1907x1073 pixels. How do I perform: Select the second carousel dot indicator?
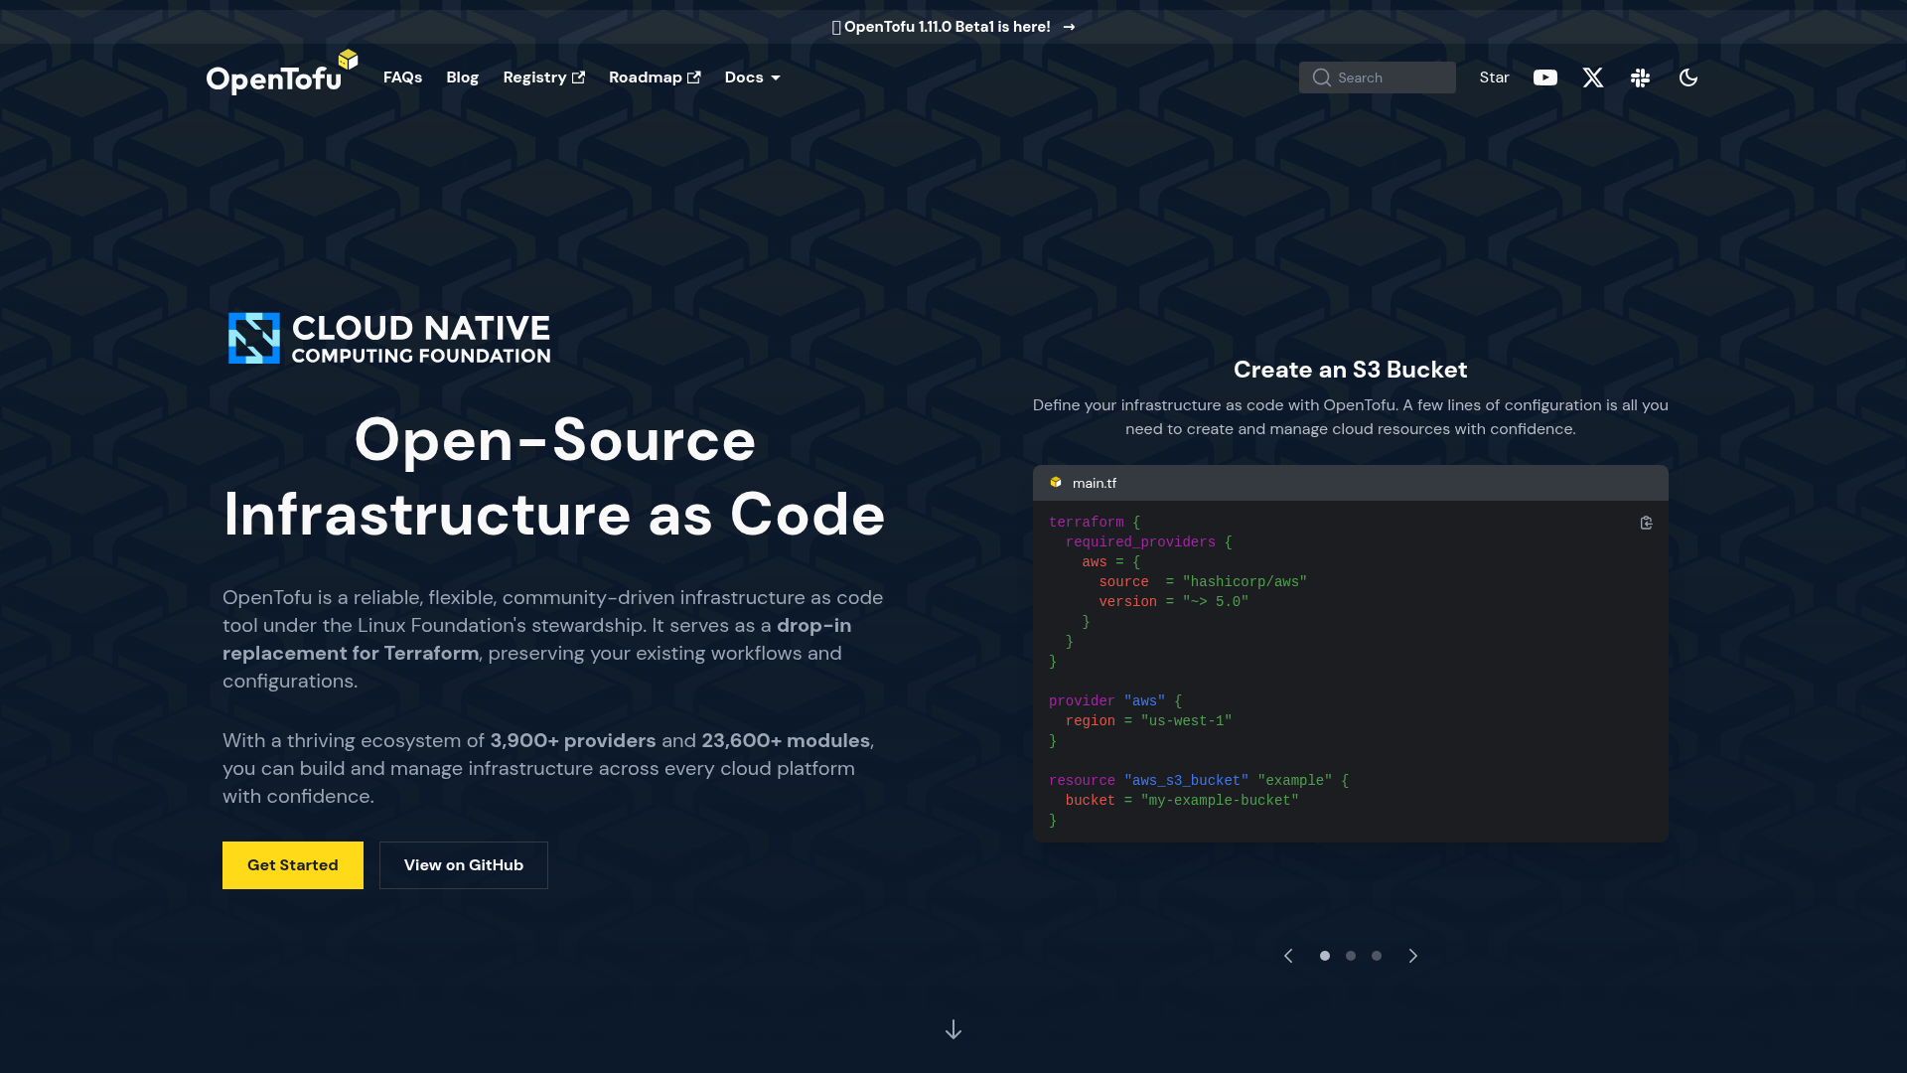click(x=1350, y=955)
